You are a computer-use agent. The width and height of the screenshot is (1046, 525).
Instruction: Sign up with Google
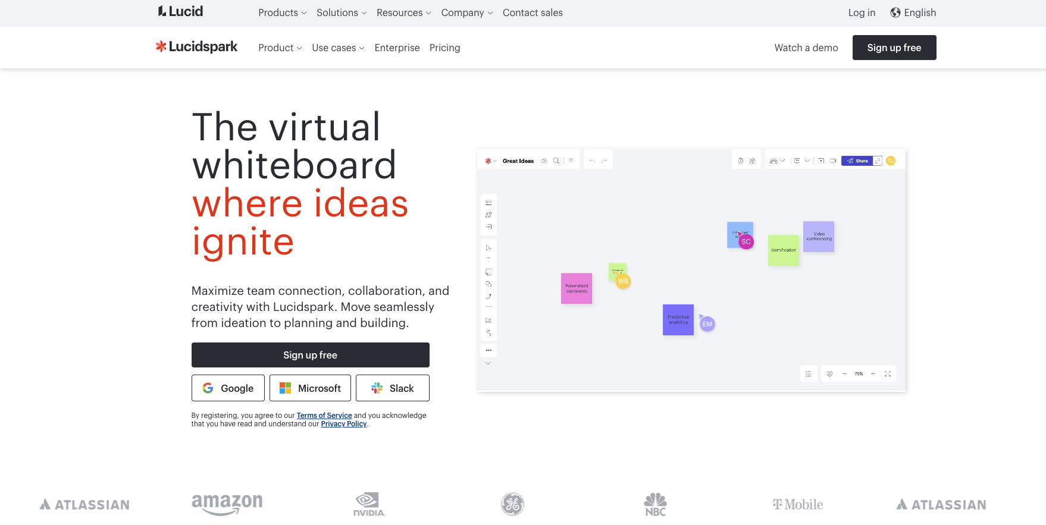228,388
